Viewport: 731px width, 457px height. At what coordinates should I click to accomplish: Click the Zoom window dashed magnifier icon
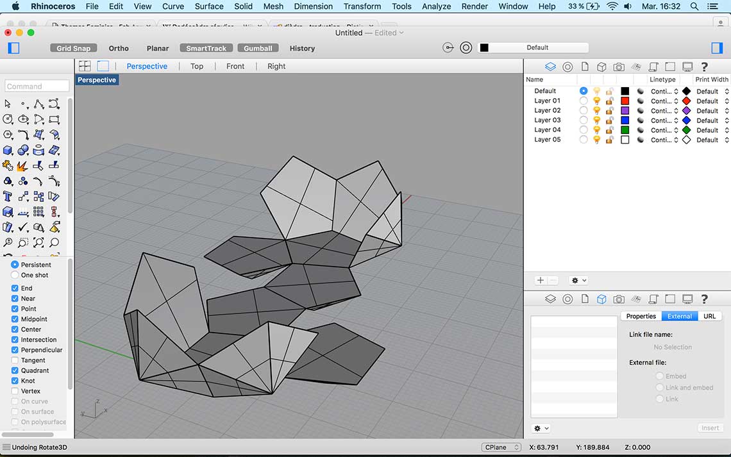[x=23, y=242]
